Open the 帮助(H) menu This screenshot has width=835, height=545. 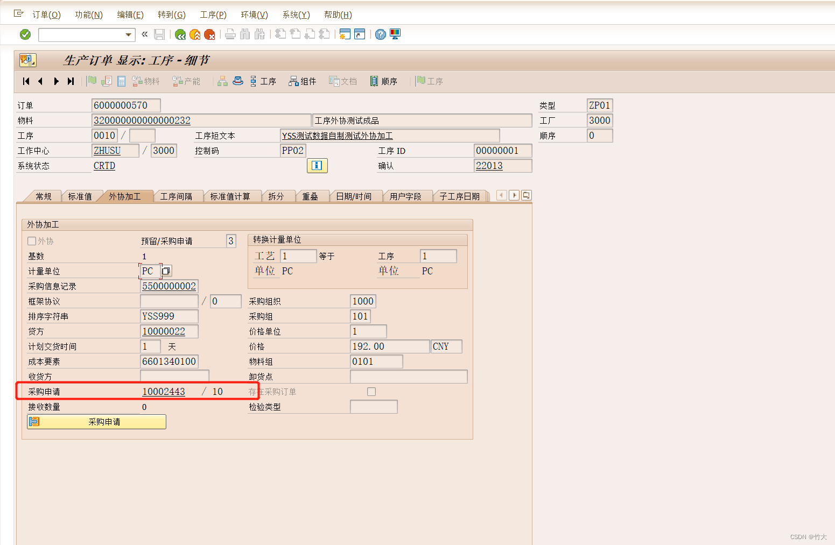(x=338, y=15)
